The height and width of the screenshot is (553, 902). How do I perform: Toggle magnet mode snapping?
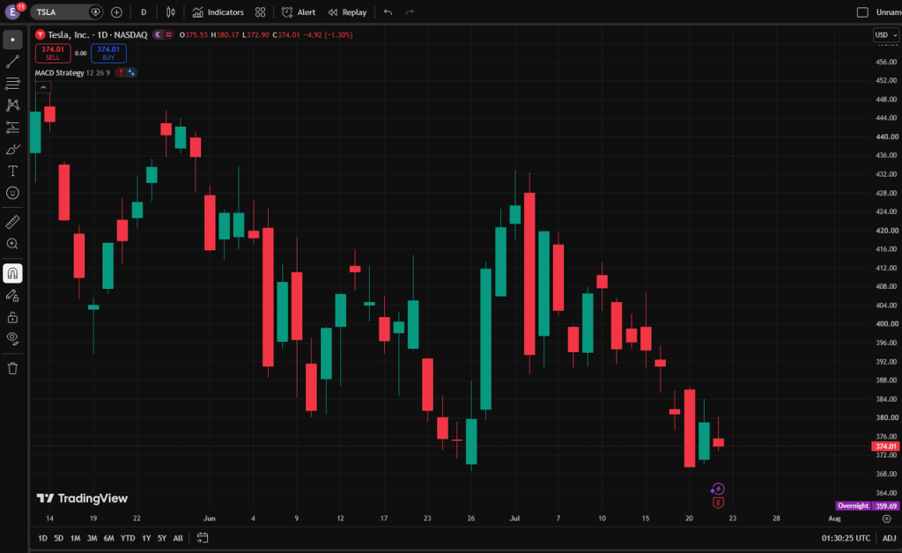point(12,273)
